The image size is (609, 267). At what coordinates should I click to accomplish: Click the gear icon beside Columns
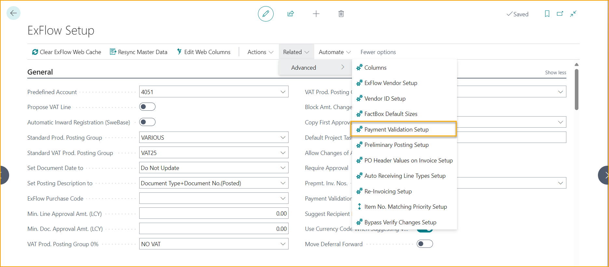[x=359, y=67]
